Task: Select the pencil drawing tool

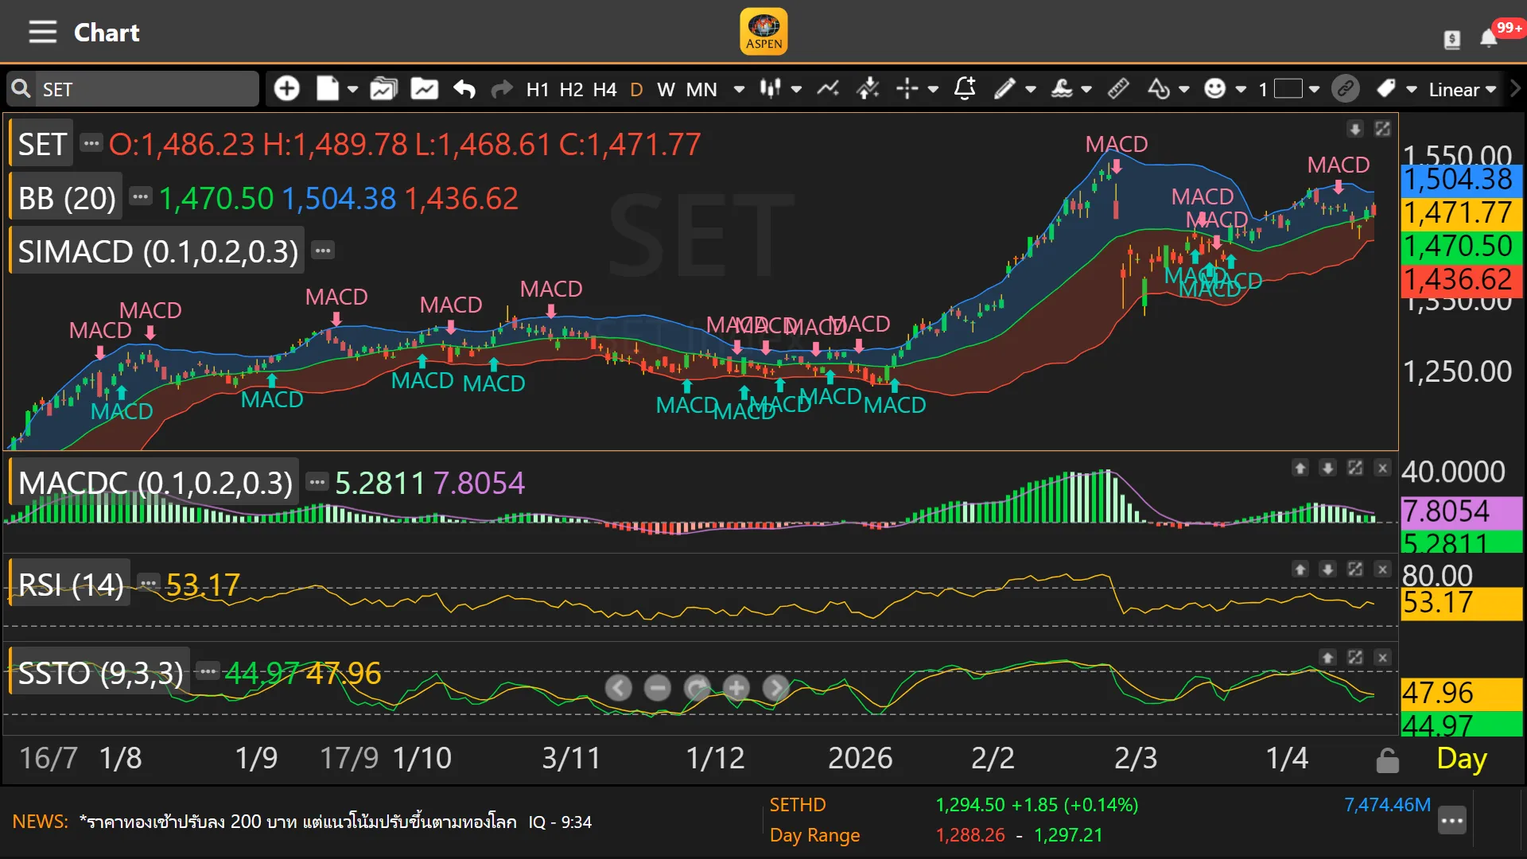Action: pos(1004,88)
